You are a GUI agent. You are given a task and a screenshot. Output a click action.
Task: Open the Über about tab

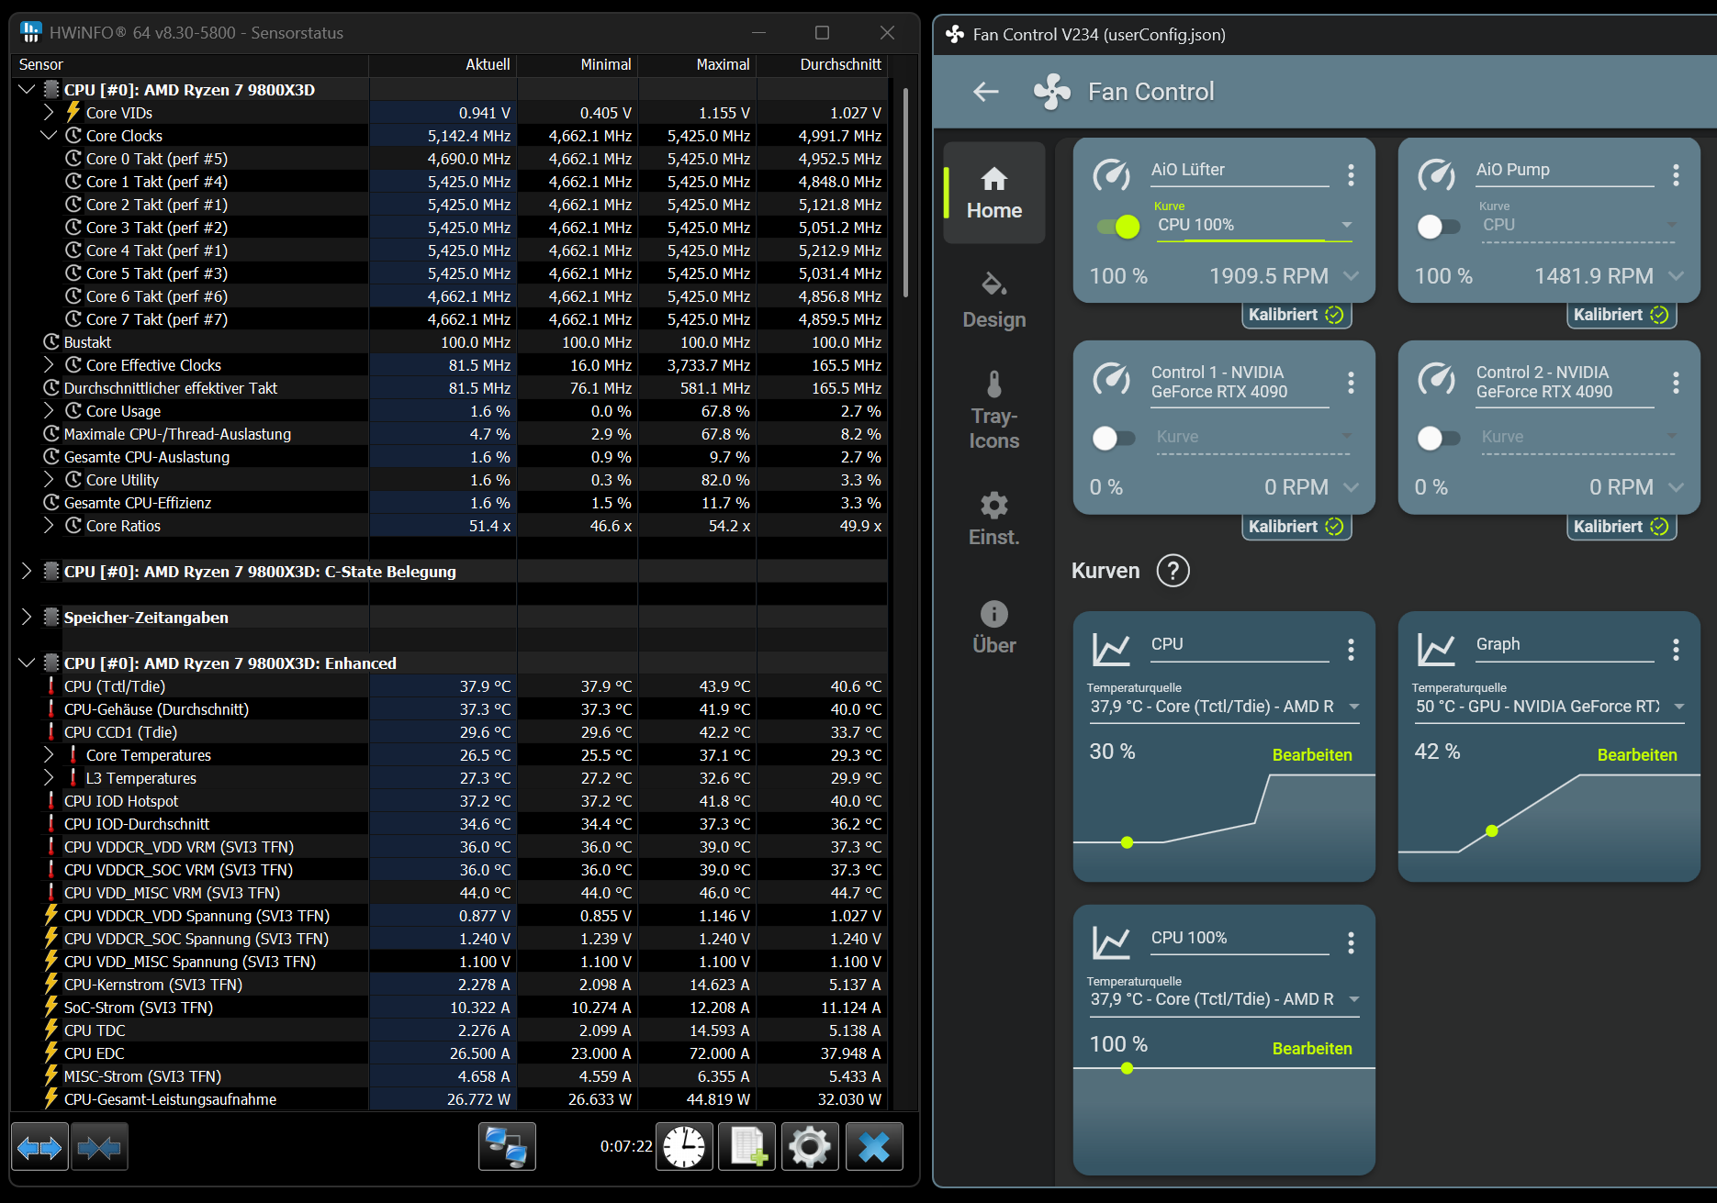(x=994, y=628)
